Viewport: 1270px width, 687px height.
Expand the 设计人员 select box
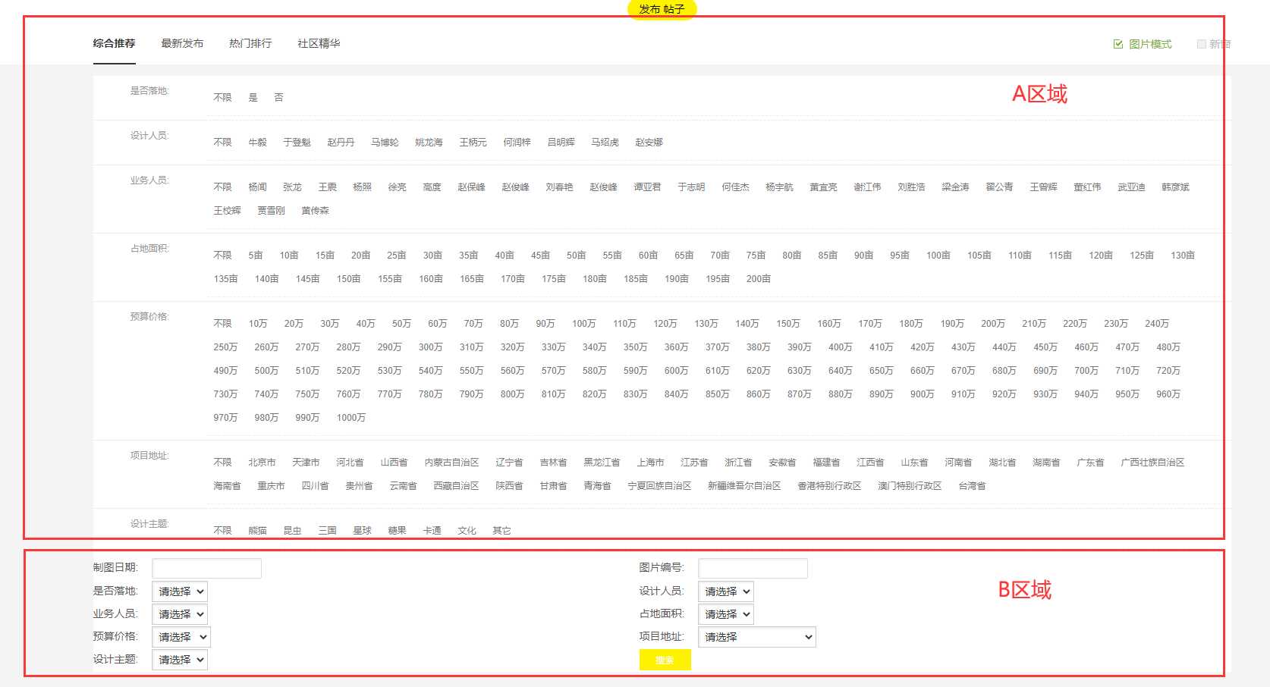[x=726, y=591]
